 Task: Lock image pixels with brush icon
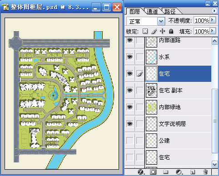(154, 31)
